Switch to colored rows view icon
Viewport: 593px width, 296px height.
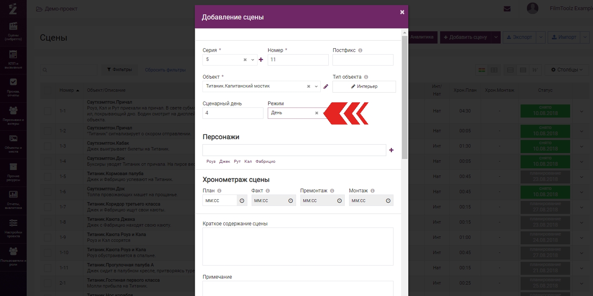482,70
